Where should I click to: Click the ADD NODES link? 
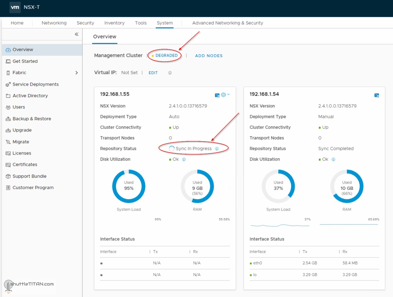point(209,56)
